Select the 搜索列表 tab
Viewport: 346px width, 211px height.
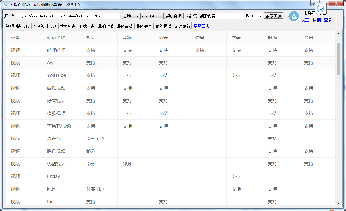(x=68, y=26)
